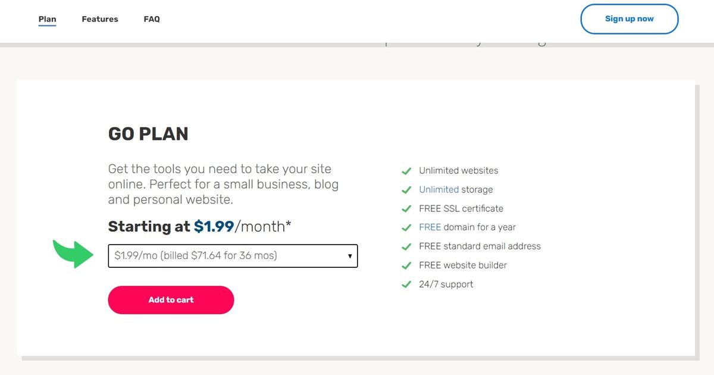The image size is (714, 375).
Task: Open the billing term dropdown showing $1.99/mo
Action: (x=233, y=255)
